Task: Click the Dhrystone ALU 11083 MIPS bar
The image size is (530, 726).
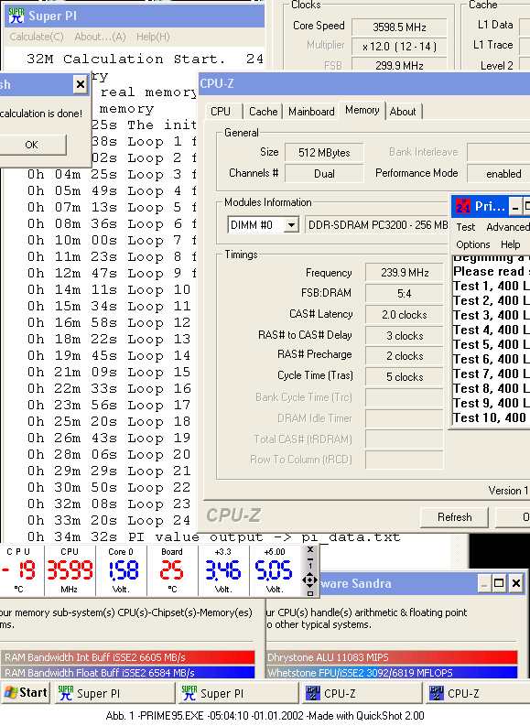Action: [x=392, y=657]
